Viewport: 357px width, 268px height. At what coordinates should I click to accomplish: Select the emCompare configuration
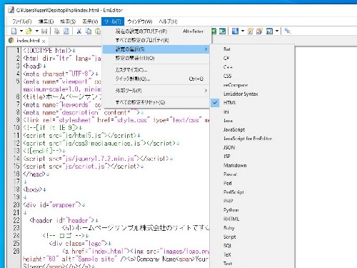(x=252, y=85)
